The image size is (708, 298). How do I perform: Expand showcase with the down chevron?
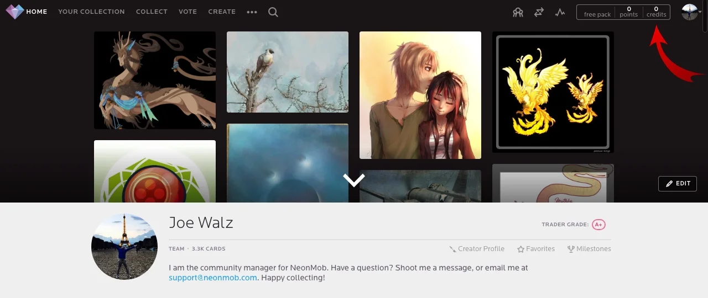pyautogui.click(x=354, y=180)
